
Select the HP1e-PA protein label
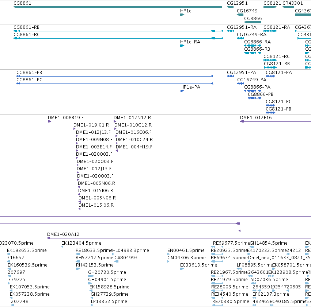pos(190,87)
